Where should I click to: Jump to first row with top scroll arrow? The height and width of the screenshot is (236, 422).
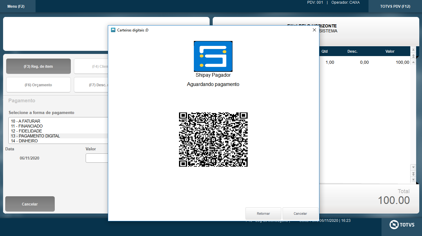413,50
